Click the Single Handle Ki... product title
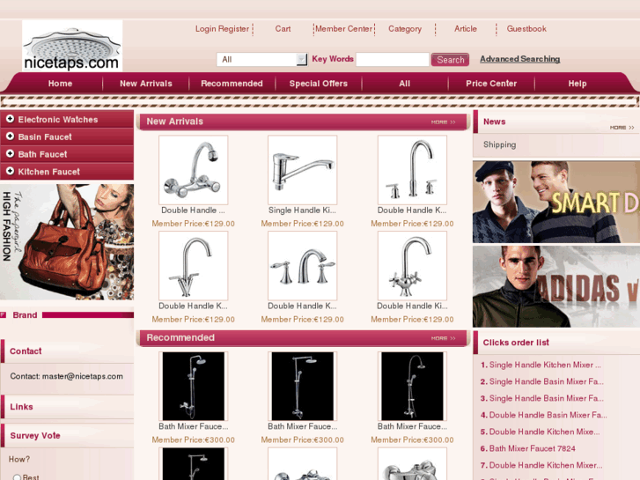 tap(303, 210)
